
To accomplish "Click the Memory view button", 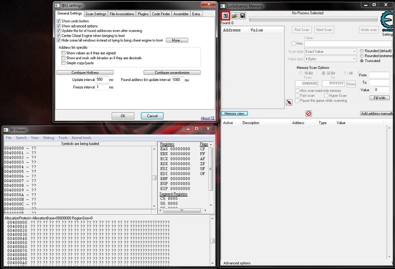I will coord(234,114).
